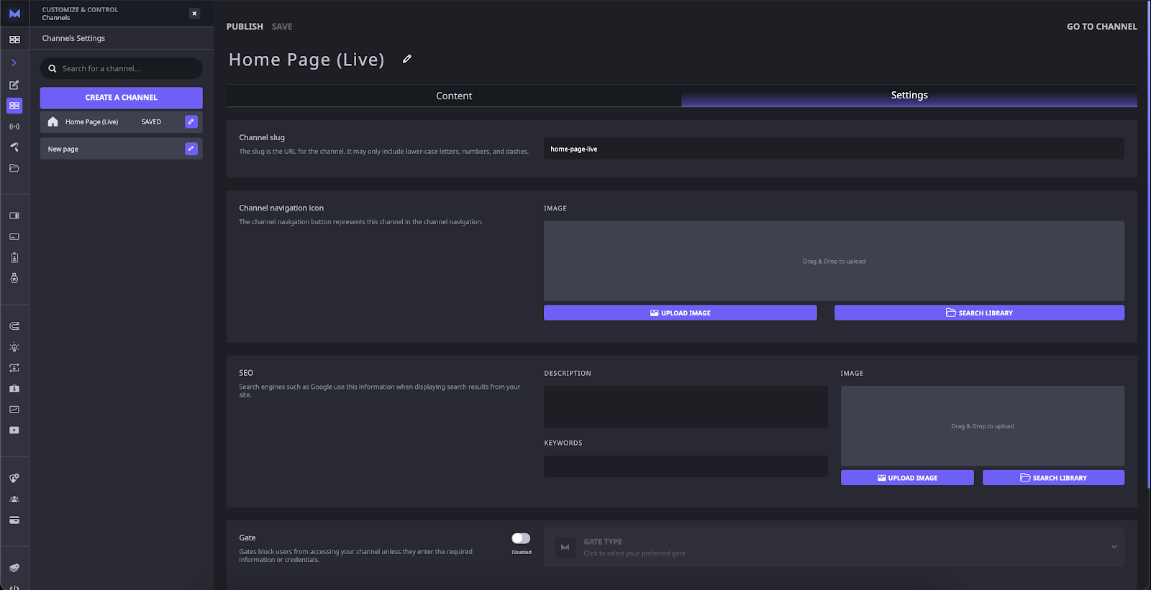Select the Home Page (Live) channel row

[121, 122]
